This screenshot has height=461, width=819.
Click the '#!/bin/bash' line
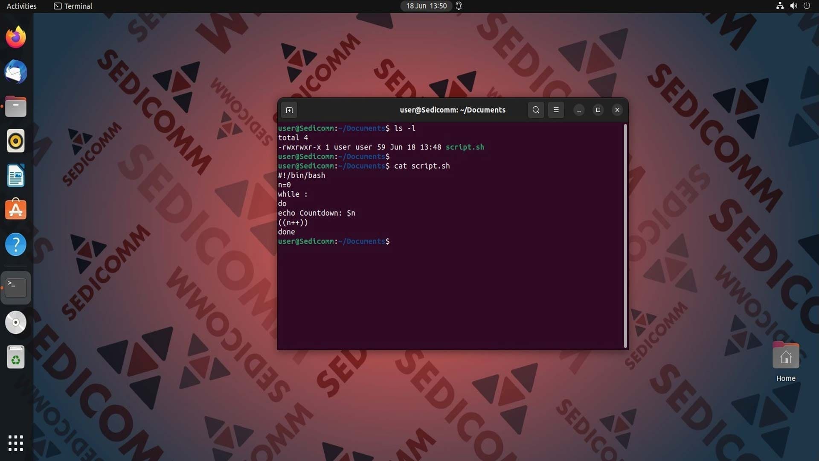[x=302, y=175]
